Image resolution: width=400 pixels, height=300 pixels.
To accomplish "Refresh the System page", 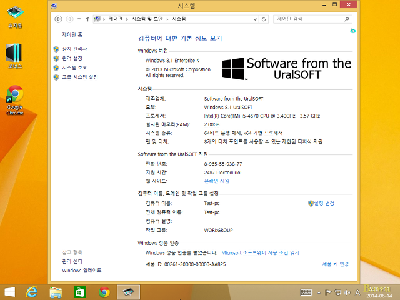I will [264, 19].
